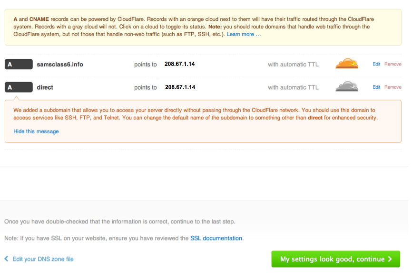The image size is (412, 278).
Task: Toggle the orange cloud for samsclass6.info
Action: pyautogui.click(x=346, y=64)
